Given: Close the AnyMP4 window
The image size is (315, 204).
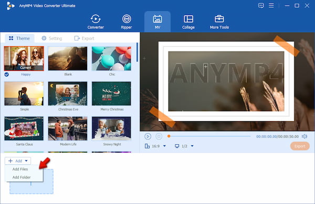Looking at the screenshot, I should click(307, 6).
